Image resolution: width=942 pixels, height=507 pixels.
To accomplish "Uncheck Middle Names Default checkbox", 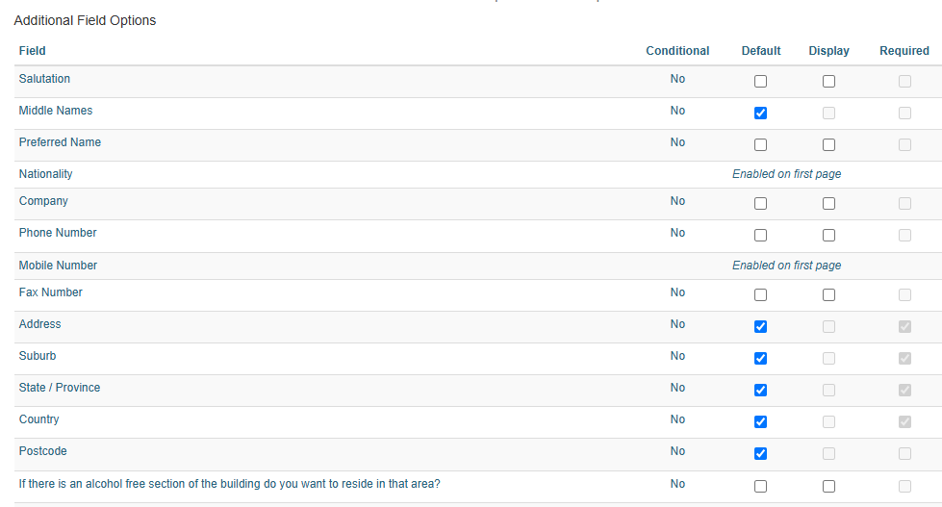I will 760,113.
